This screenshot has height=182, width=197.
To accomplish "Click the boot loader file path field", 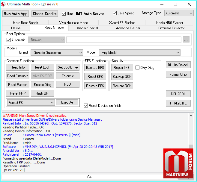I will pyautogui.click(x=124, y=40).
